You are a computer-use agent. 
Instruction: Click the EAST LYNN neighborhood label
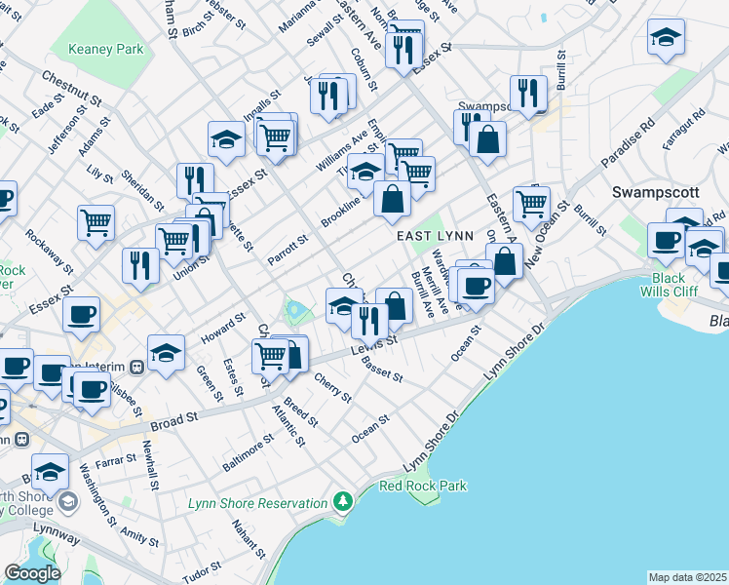click(436, 236)
